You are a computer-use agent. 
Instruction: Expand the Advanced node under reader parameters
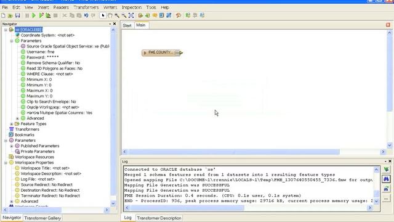click(x=17, y=118)
